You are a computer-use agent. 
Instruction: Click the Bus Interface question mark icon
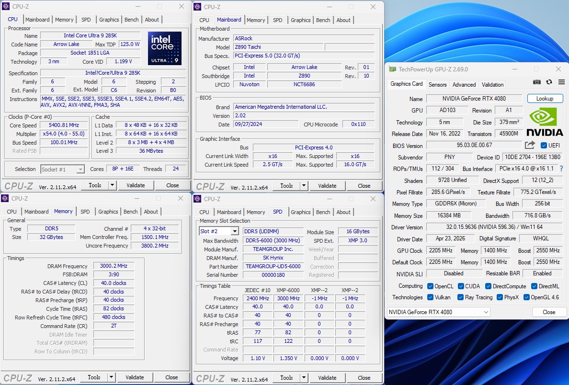click(x=562, y=169)
